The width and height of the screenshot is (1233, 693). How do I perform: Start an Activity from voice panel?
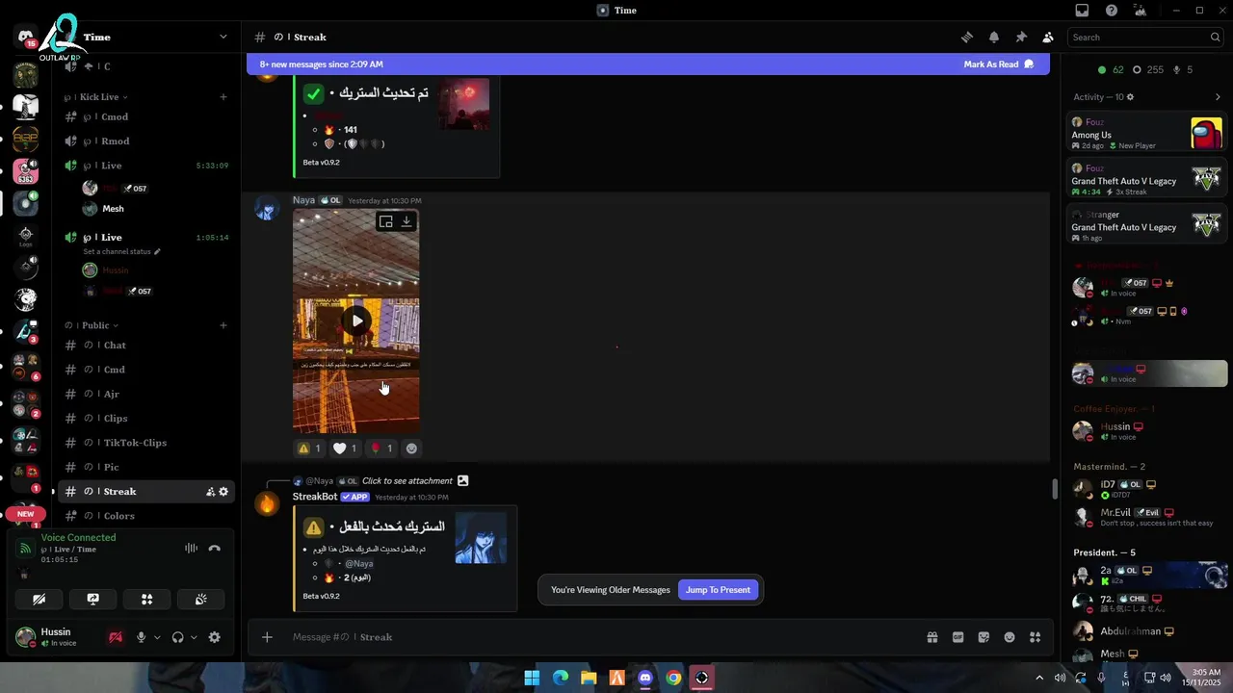tap(146, 599)
